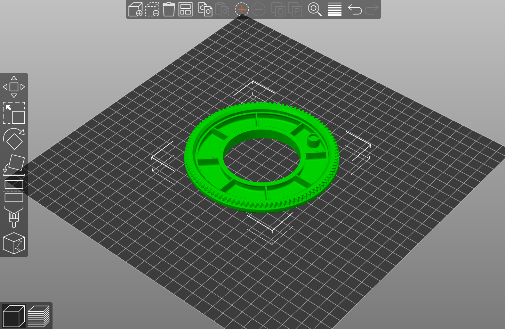The image size is (505, 329).
Task: Switch to the sliced layers preview
Action: click(x=39, y=316)
